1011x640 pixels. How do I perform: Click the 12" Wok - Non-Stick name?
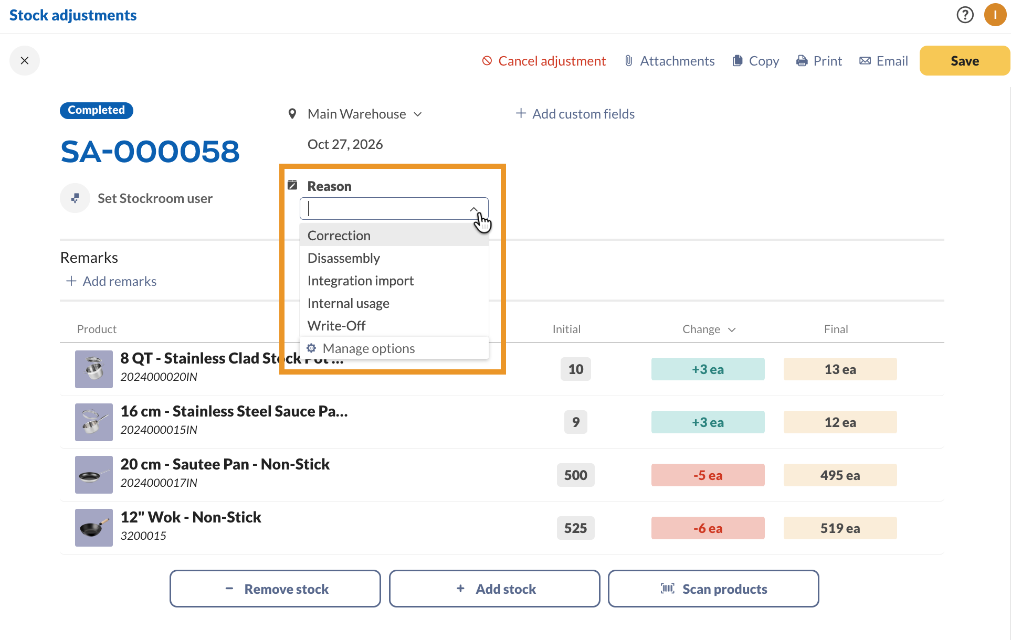point(191,517)
